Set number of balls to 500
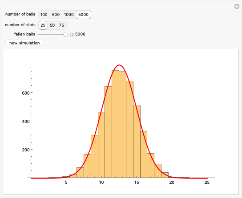The width and height of the screenshot is (242, 198). (x=56, y=15)
